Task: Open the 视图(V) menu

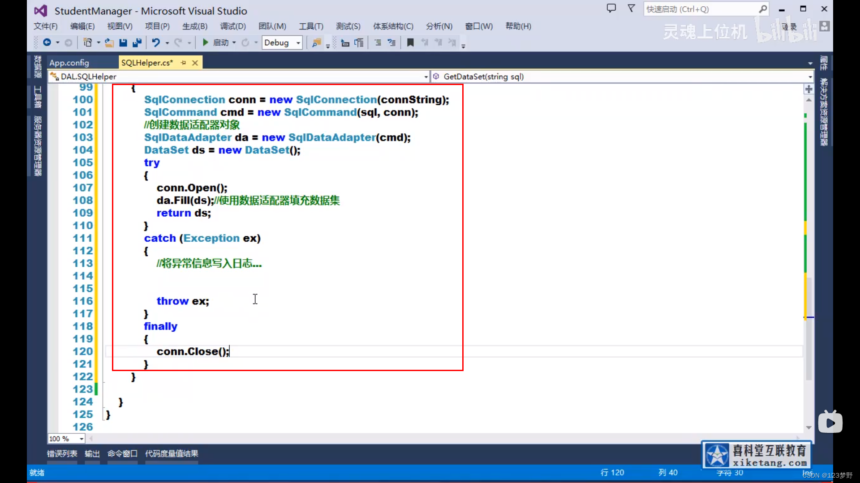Action: click(x=120, y=26)
